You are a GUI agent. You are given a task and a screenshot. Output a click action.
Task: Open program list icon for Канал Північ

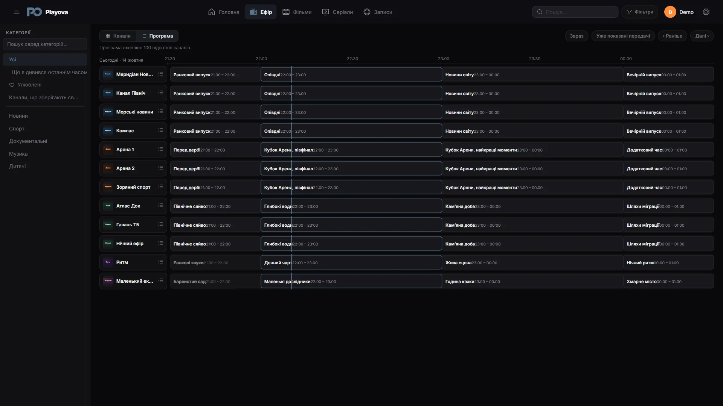pos(161,93)
